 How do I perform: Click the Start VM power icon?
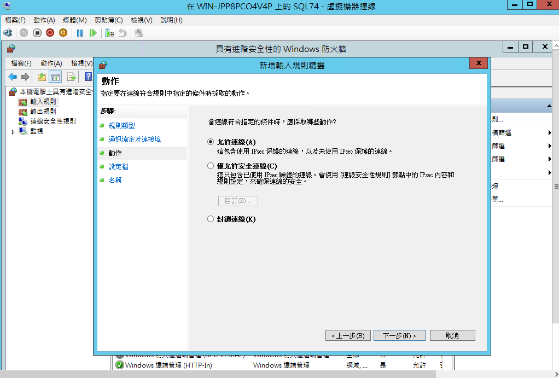coord(24,33)
